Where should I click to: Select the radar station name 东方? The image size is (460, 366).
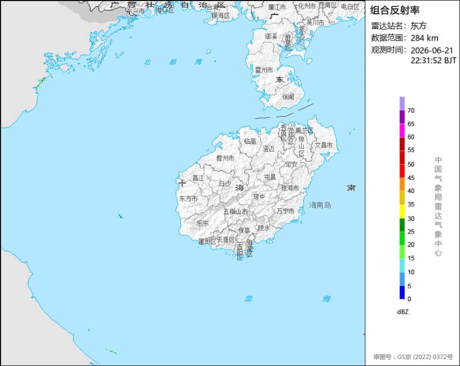click(x=418, y=26)
